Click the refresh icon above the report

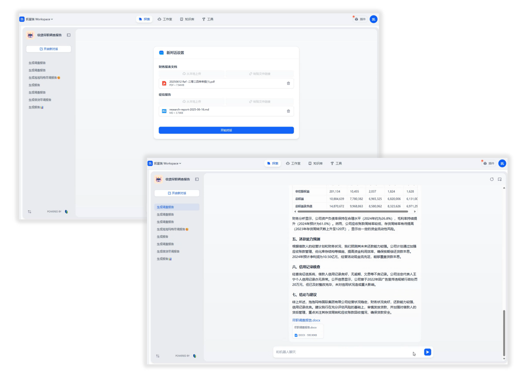(x=492, y=179)
